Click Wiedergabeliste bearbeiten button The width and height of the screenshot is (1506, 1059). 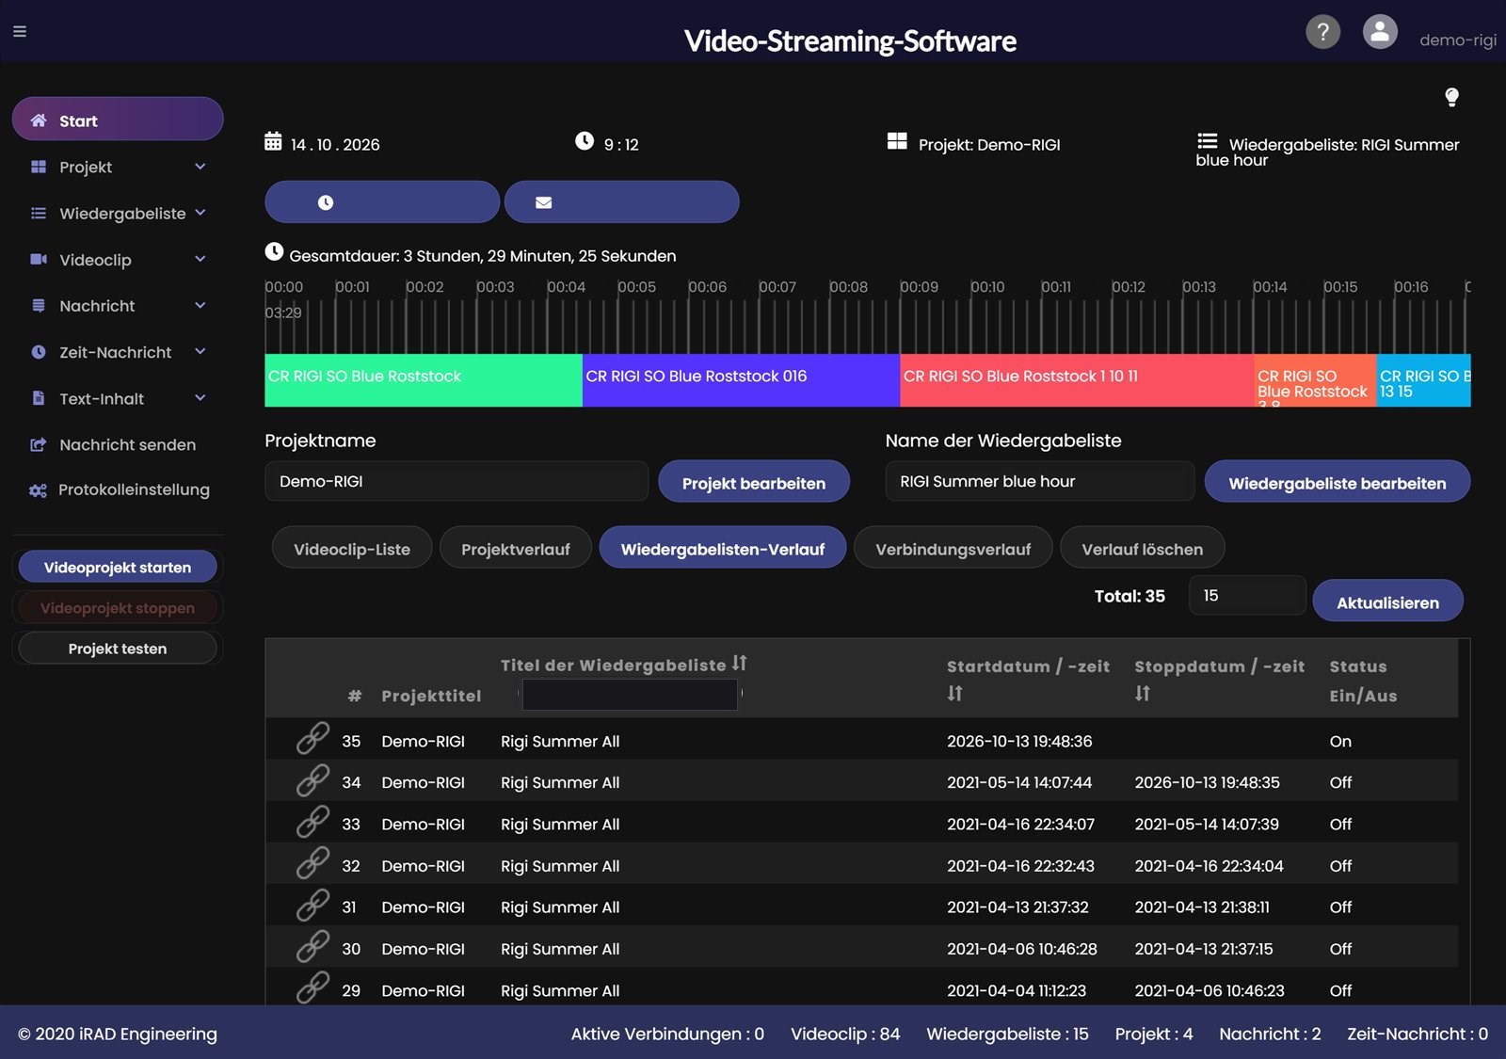click(x=1338, y=483)
